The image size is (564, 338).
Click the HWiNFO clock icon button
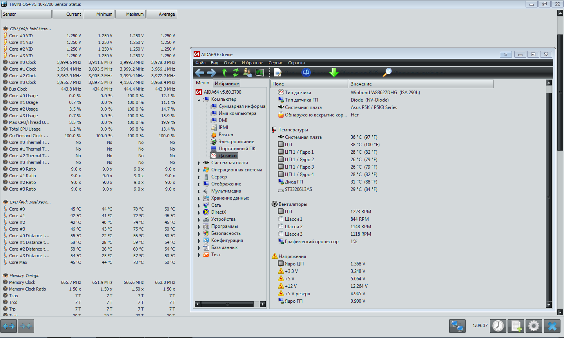coord(498,326)
